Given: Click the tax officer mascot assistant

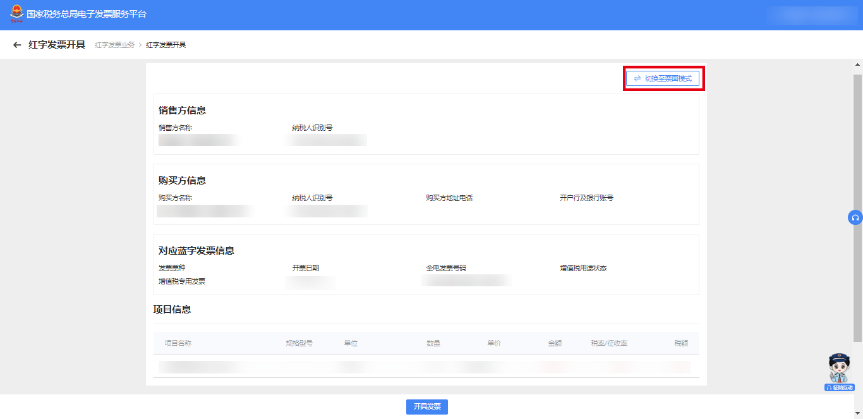Looking at the screenshot, I should pos(840,368).
